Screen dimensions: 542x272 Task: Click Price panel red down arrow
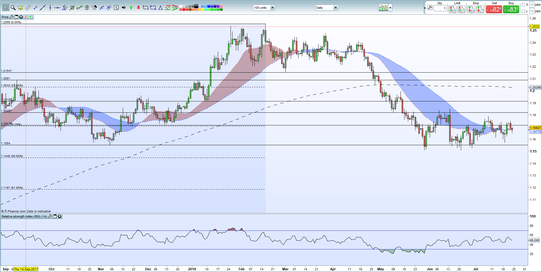[26, 17]
